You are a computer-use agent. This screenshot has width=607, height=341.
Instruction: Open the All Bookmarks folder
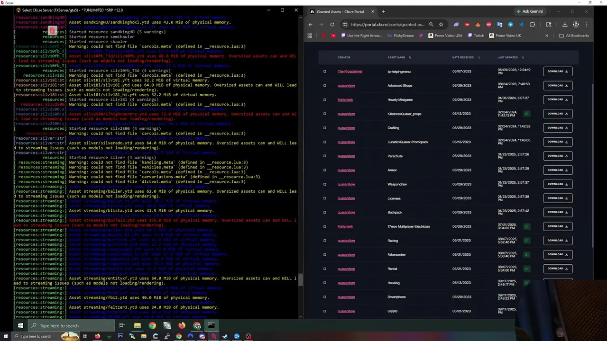click(574, 36)
